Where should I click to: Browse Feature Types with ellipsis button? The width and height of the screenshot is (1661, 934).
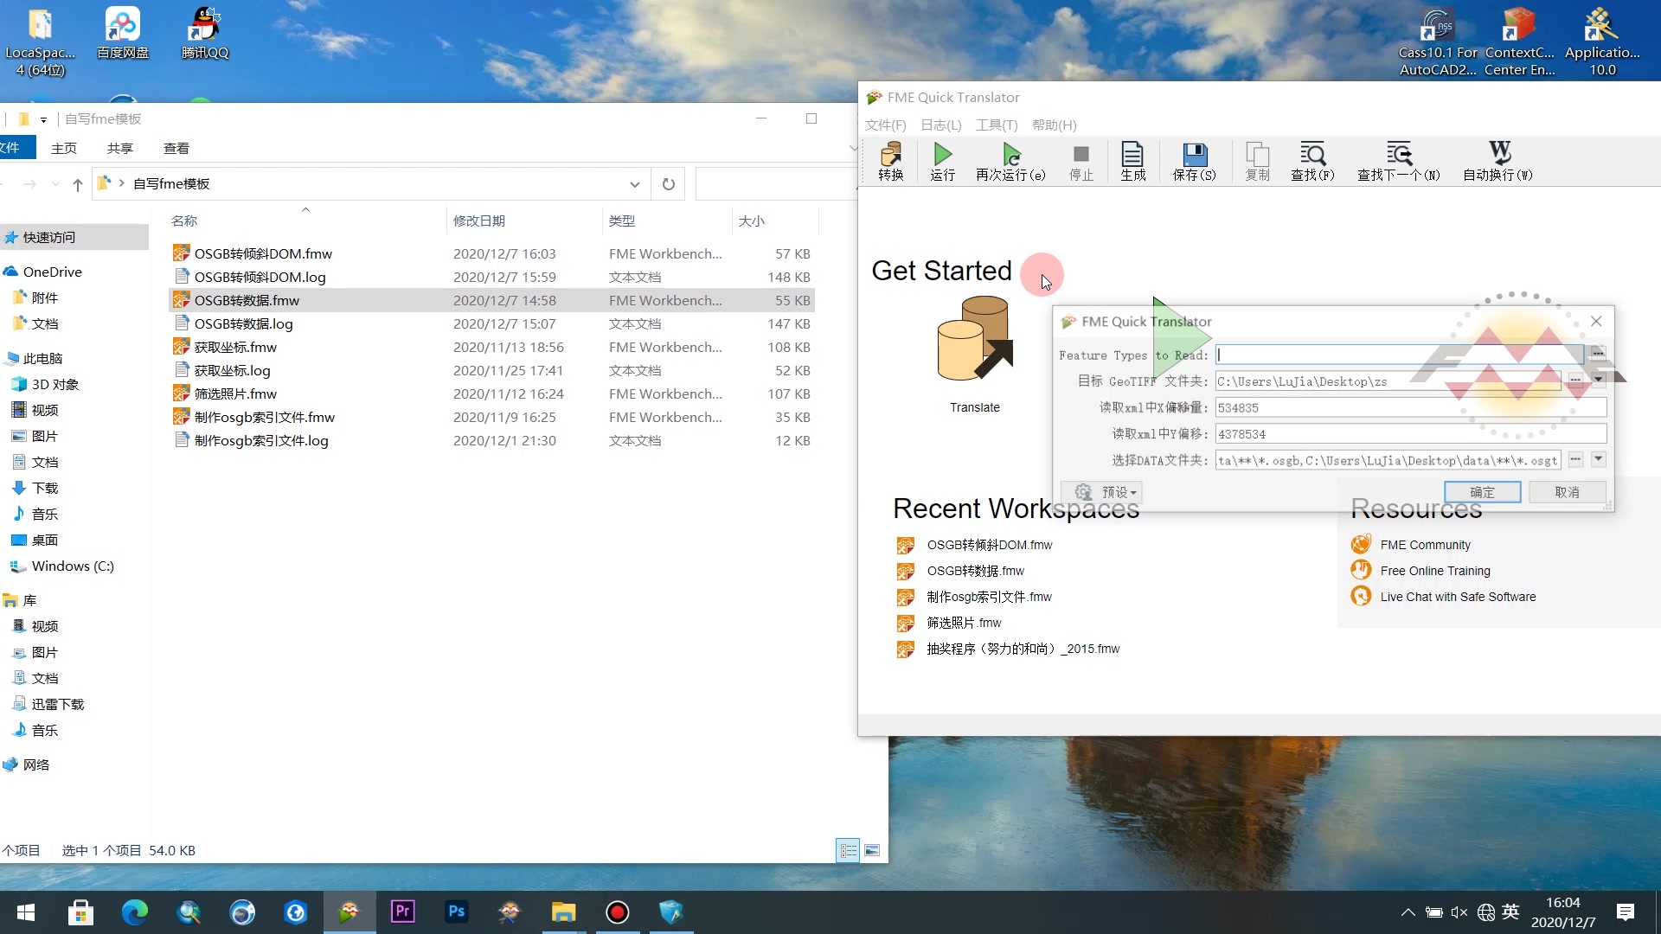(1598, 354)
